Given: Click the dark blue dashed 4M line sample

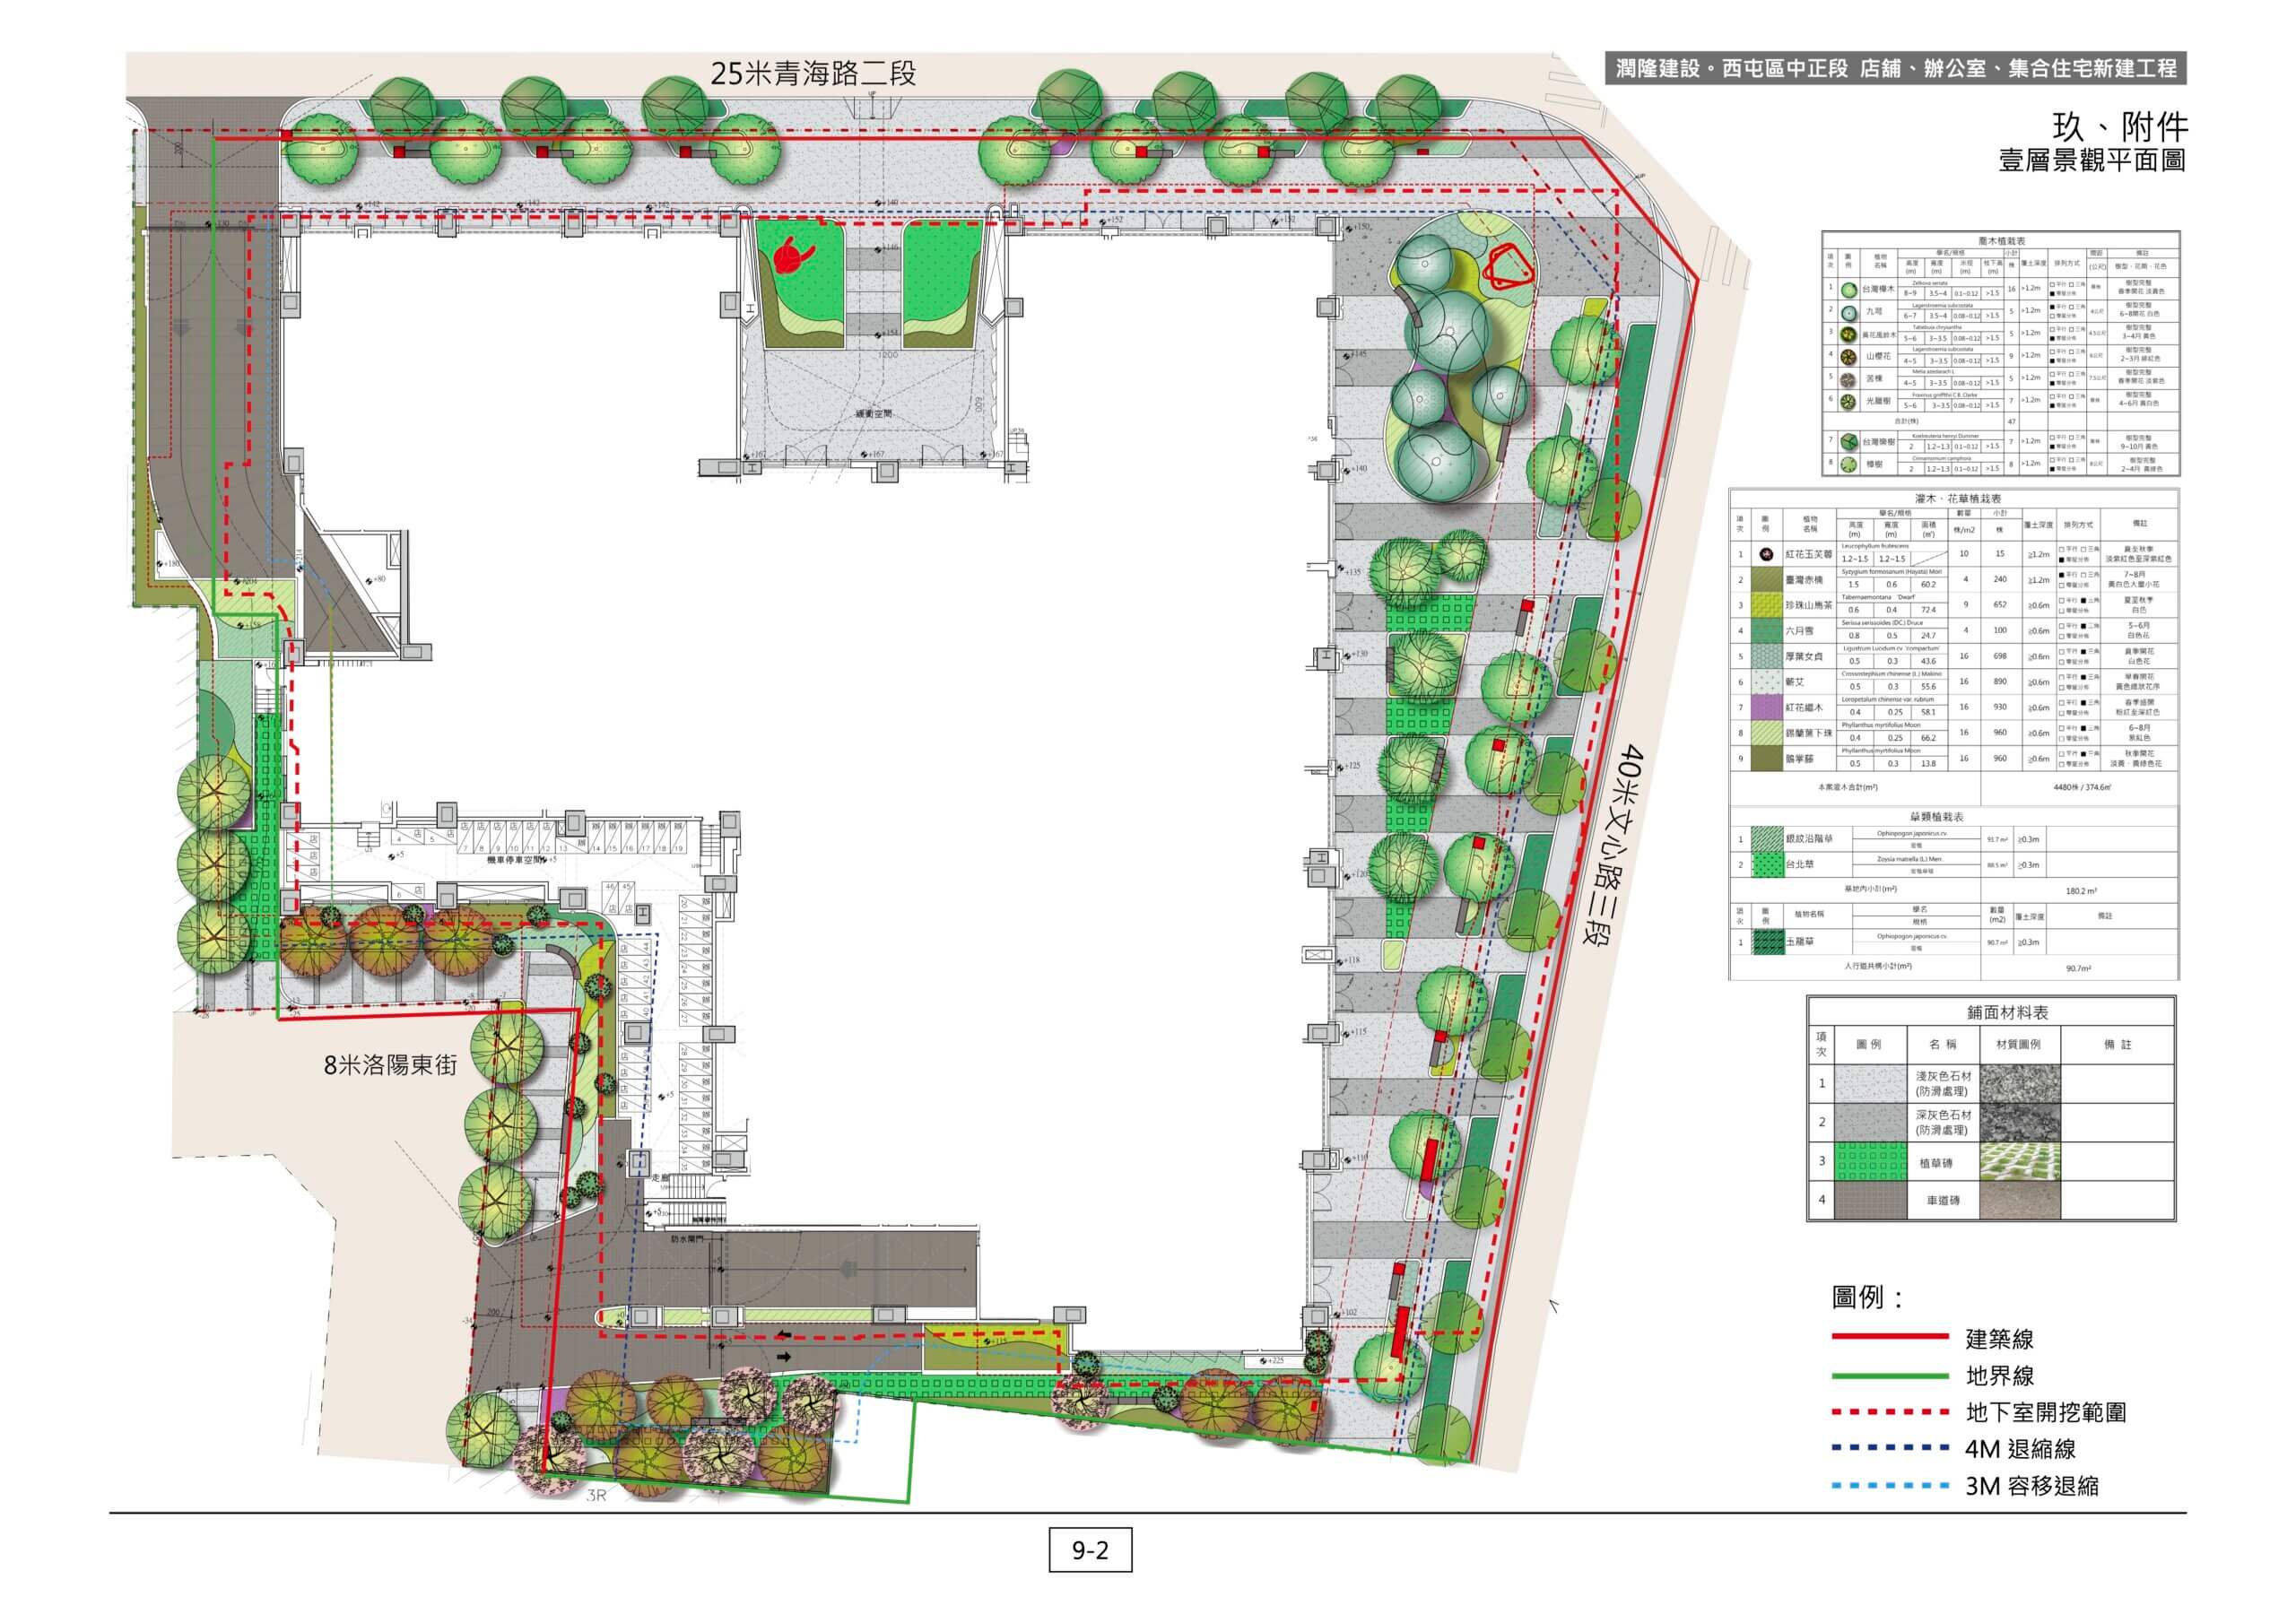Looking at the screenshot, I should point(1890,1448).
